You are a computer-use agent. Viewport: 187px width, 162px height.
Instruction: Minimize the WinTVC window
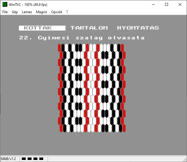[153, 4]
